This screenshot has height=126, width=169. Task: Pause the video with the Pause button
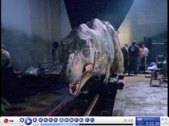click(35, 120)
